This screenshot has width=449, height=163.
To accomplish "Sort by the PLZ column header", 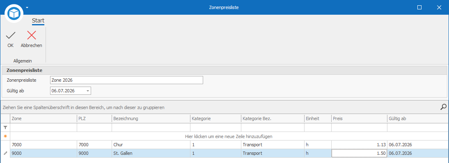I will pyautogui.click(x=94, y=118).
